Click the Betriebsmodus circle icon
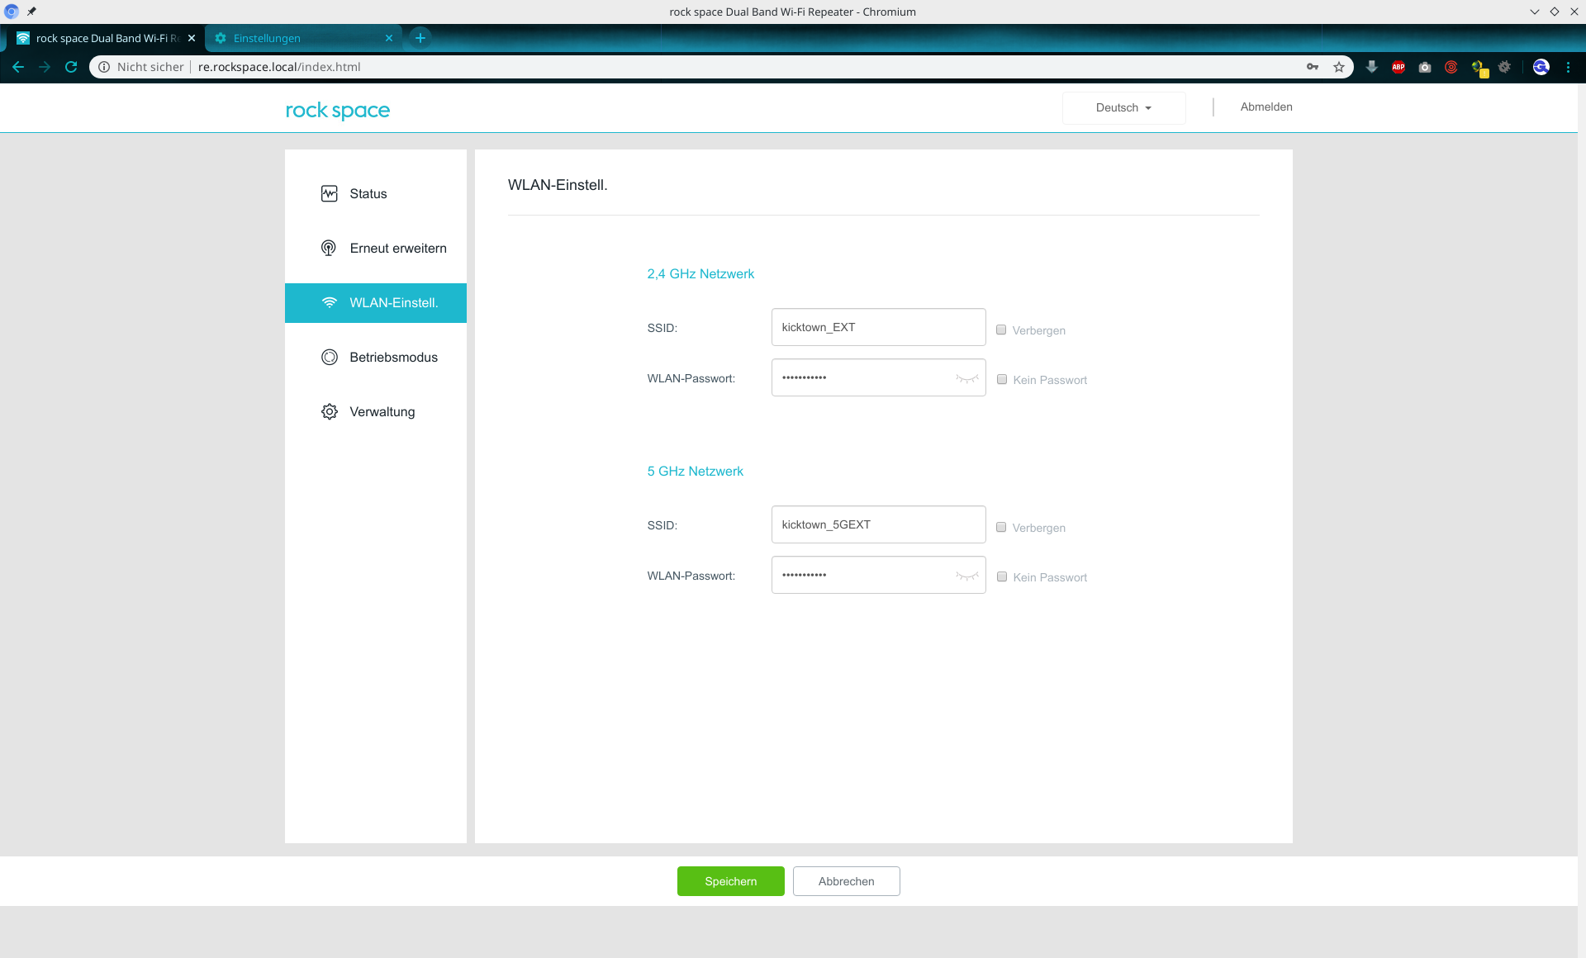The image size is (1586, 958). point(330,358)
